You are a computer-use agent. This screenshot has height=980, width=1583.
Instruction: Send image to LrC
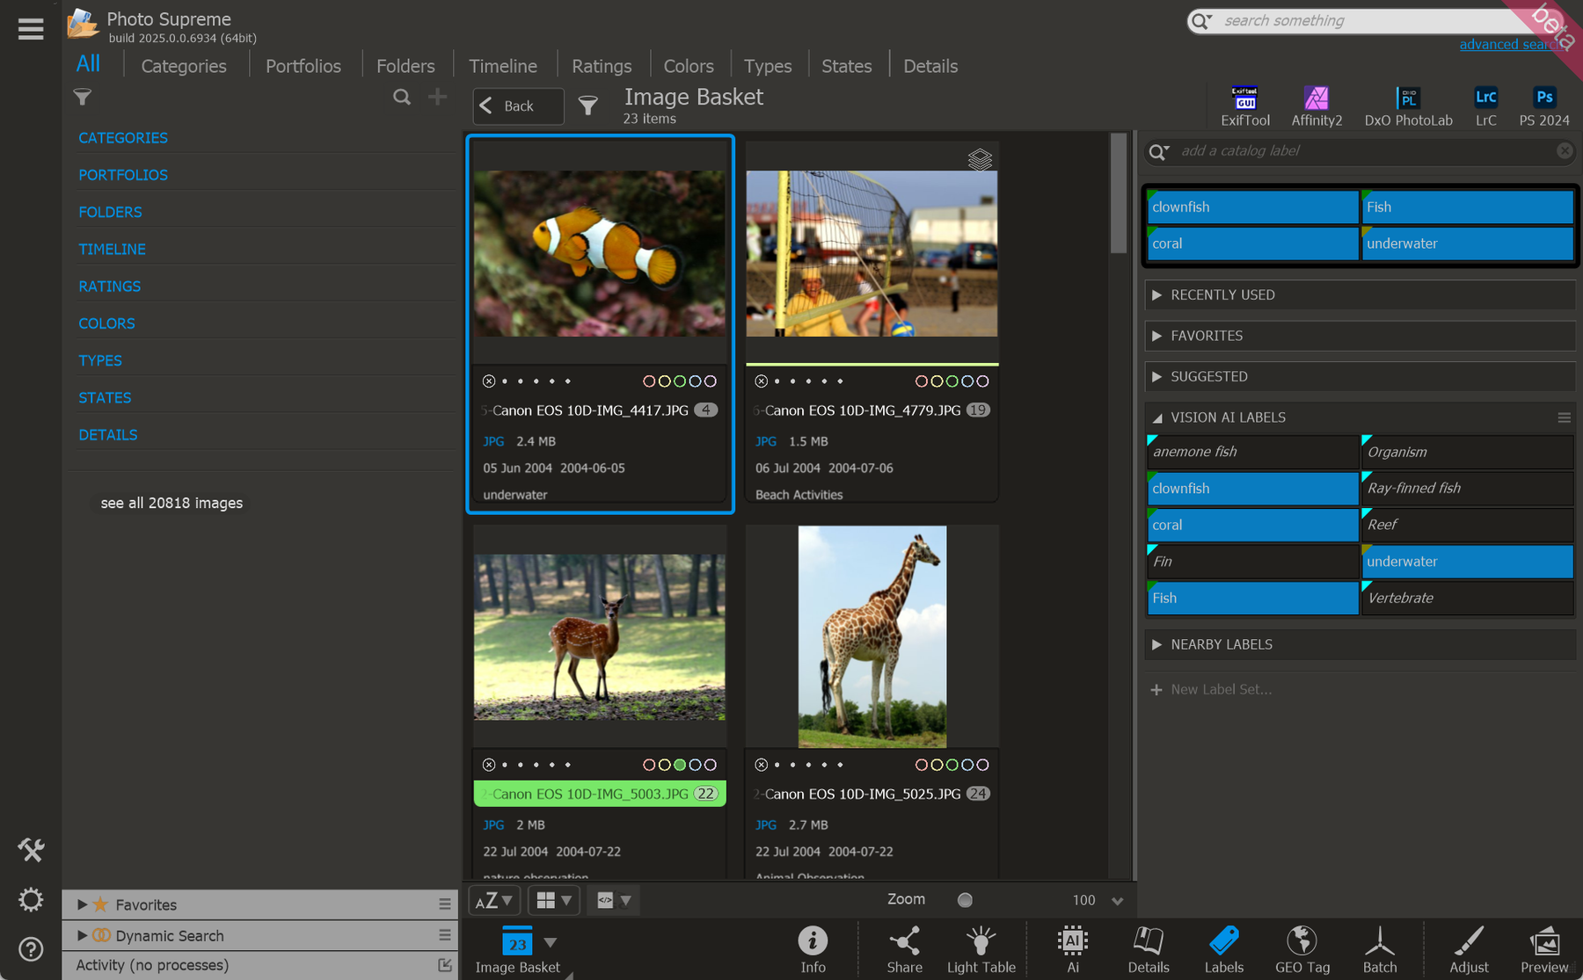(x=1485, y=106)
